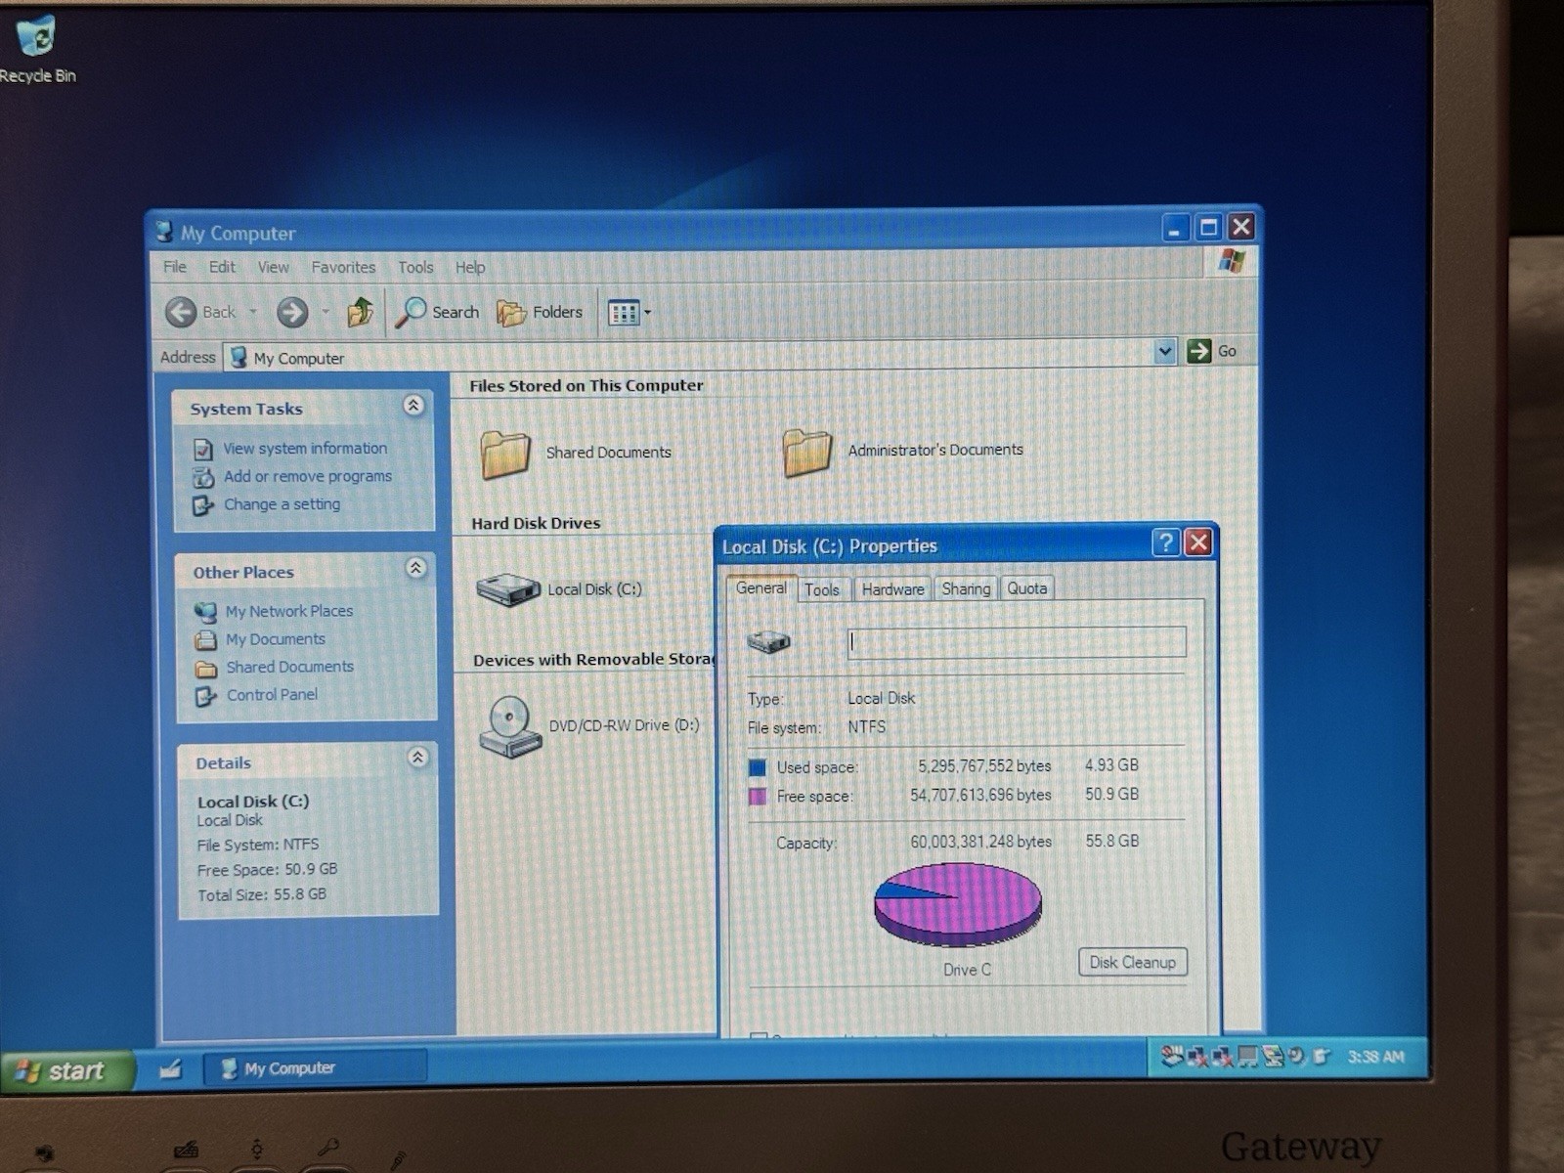This screenshot has height=1173, width=1564.
Task: Click View system information link
Action: tap(305, 448)
